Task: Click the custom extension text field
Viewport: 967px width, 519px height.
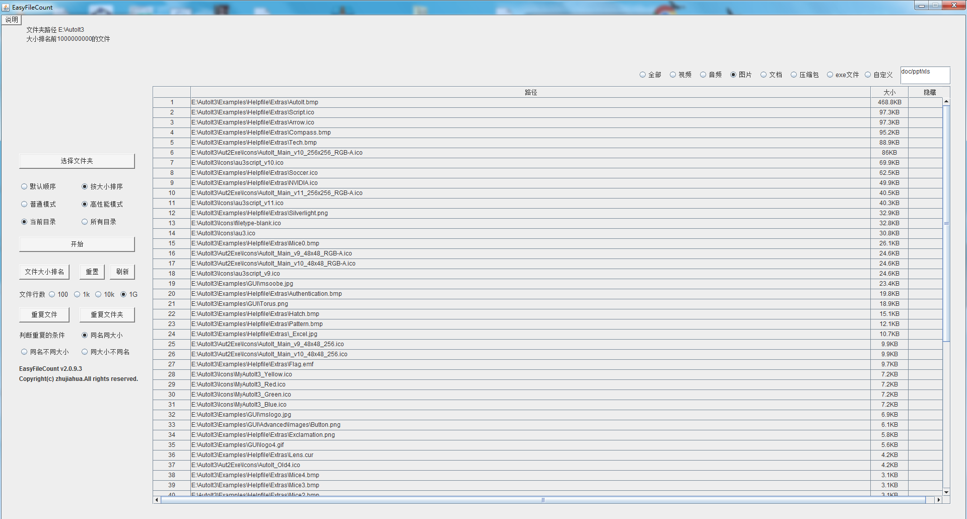Action: click(x=925, y=75)
